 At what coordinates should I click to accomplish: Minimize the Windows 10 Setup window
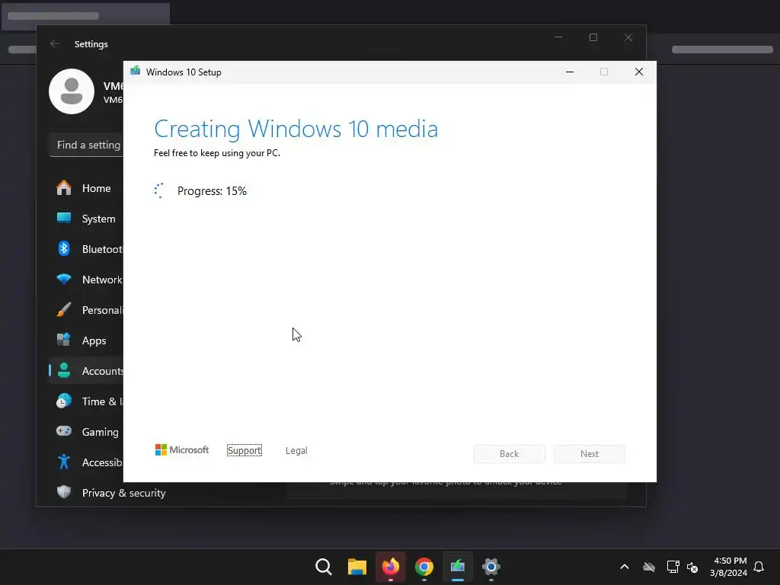click(x=570, y=72)
